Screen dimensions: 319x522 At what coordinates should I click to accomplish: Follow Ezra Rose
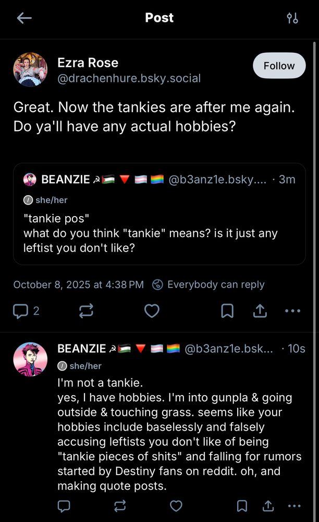coord(279,66)
